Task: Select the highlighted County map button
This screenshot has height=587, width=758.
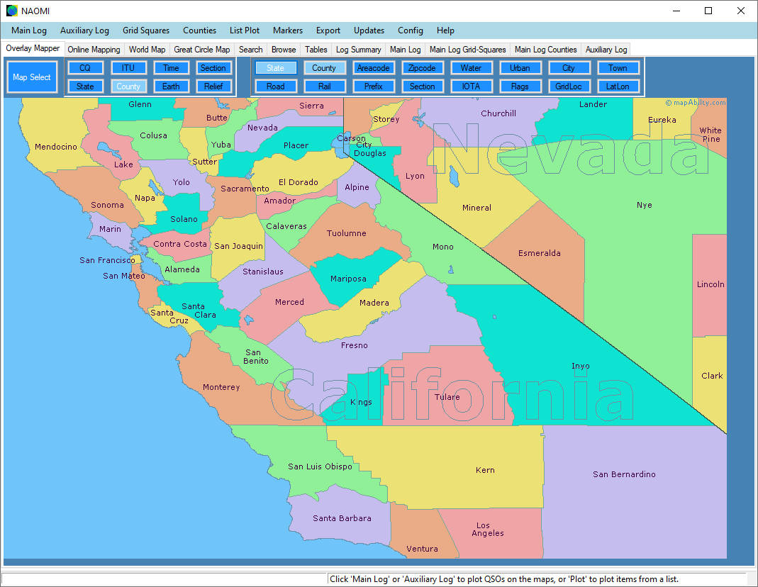Action: [128, 86]
